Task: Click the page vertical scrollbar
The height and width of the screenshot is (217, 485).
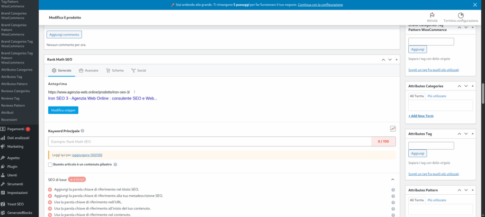Action: (483, 93)
